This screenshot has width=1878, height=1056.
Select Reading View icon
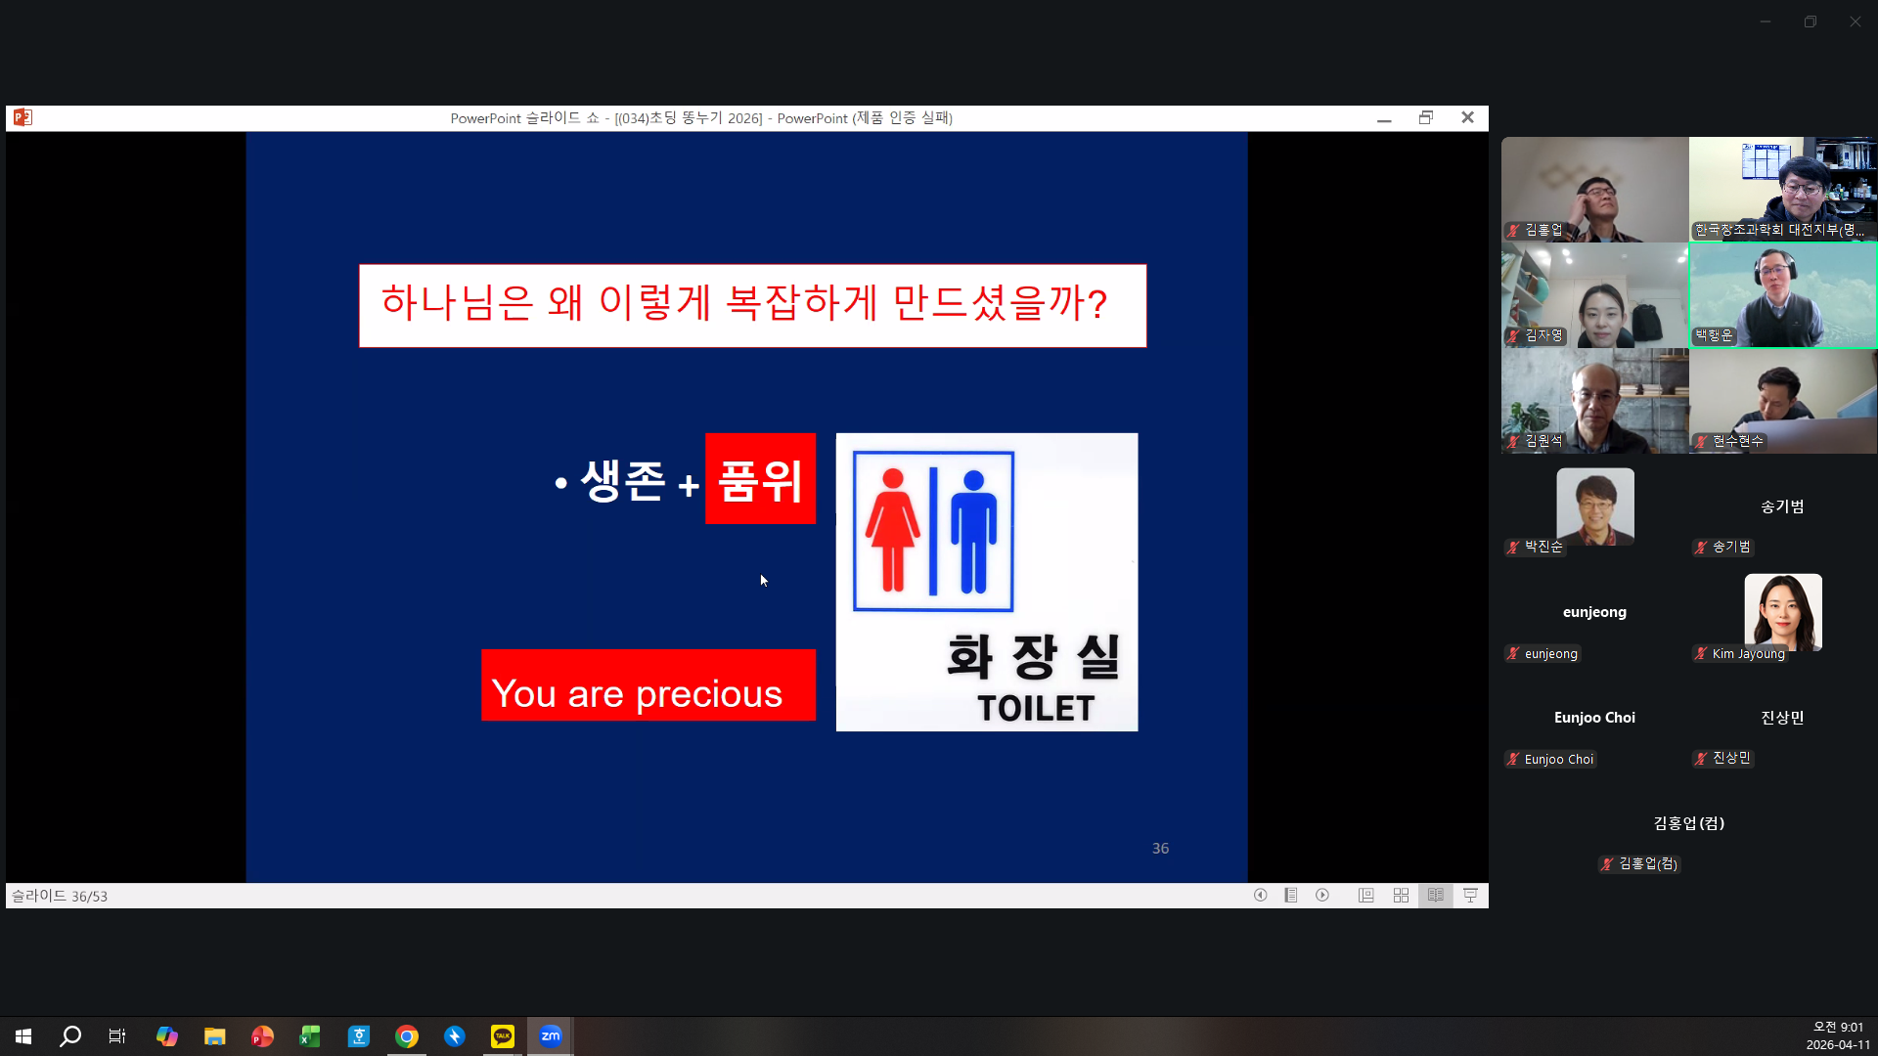(1436, 896)
